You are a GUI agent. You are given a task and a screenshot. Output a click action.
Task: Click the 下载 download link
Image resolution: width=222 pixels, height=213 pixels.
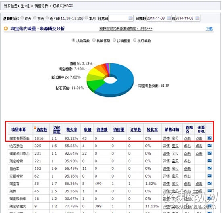click(209, 29)
